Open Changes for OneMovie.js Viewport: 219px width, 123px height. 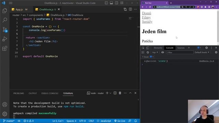tap(125, 9)
